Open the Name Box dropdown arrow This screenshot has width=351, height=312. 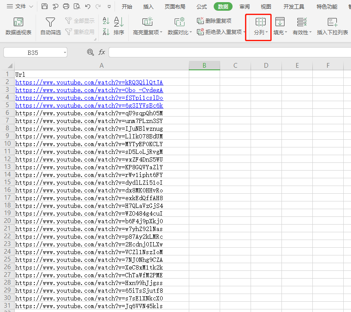pos(65,53)
